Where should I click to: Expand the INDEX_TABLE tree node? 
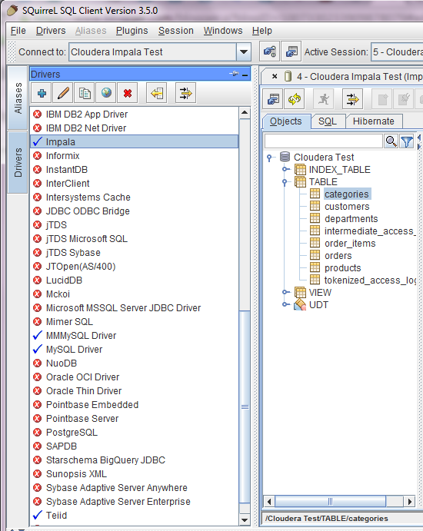tap(286, 169)
